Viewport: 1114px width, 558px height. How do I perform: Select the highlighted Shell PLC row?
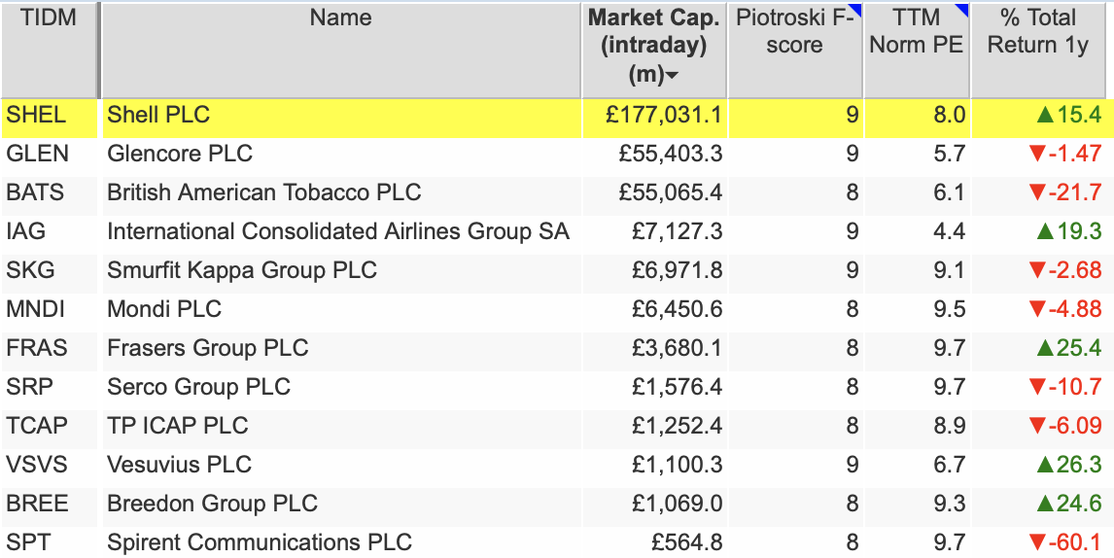553,115
